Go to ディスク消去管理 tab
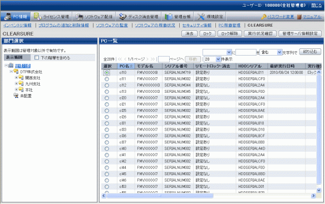Image resolution: width=325 pixels, height=204 pixels. click(x=139, y=17)
